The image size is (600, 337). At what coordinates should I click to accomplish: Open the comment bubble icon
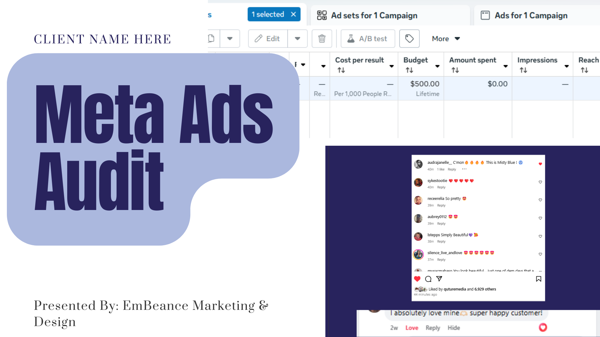coord(428,279)
